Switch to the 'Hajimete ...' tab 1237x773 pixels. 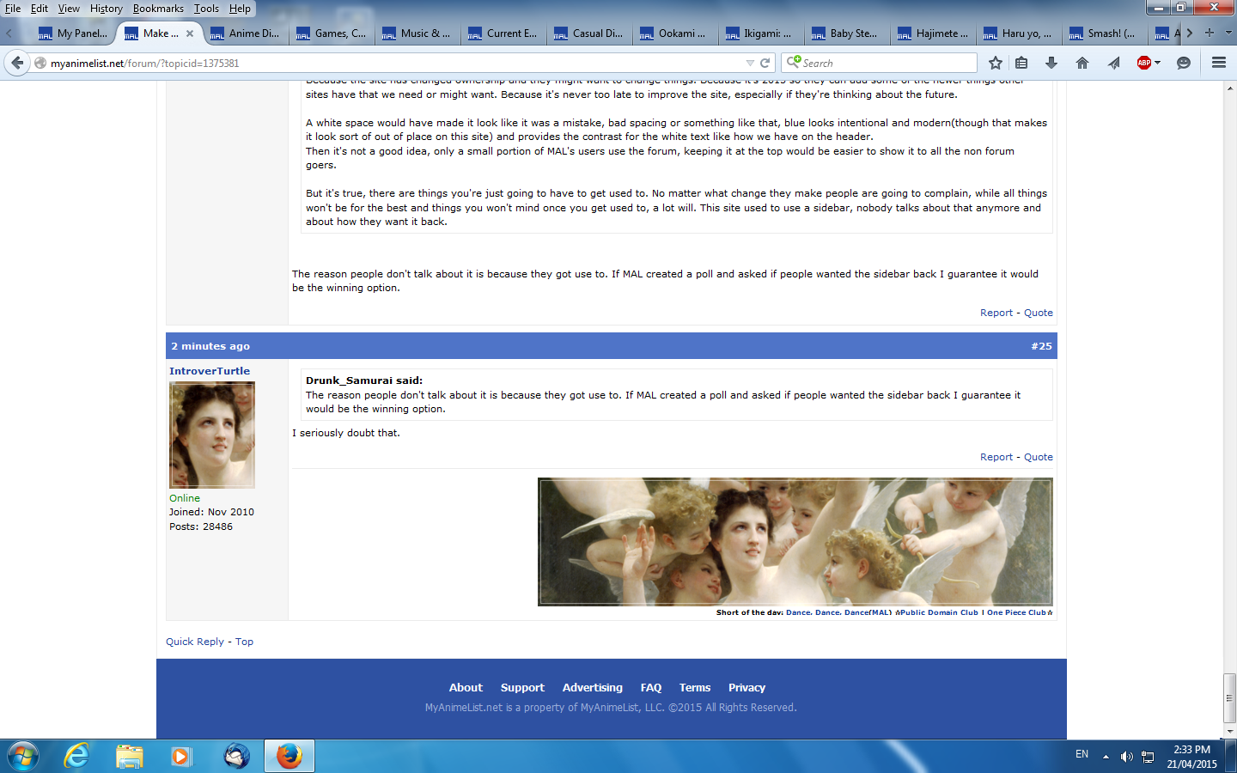[932, 33]
